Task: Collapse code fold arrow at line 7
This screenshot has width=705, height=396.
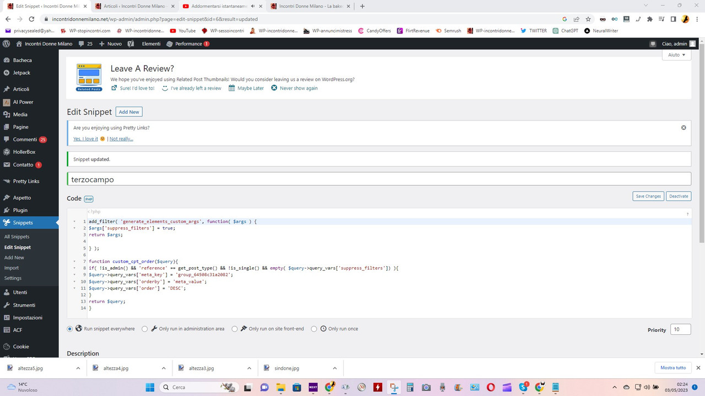Action: tap(74, 261)
